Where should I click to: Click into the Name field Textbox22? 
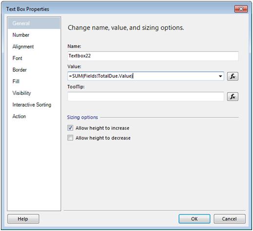pyautogui.click(x=153, y=56)
